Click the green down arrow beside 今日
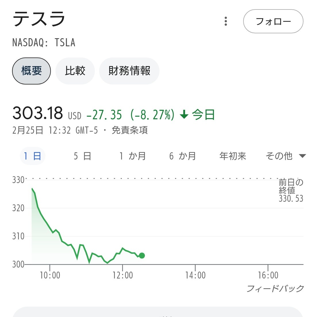 point(184,115)
